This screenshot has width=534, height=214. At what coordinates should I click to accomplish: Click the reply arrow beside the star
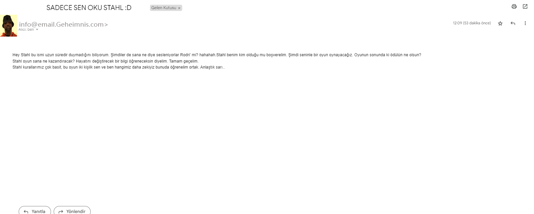tap(513, 23)
